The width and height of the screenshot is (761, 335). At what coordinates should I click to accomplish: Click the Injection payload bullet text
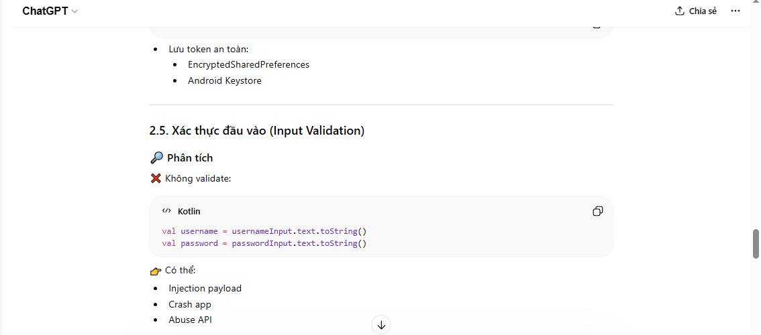pos(205,289)
